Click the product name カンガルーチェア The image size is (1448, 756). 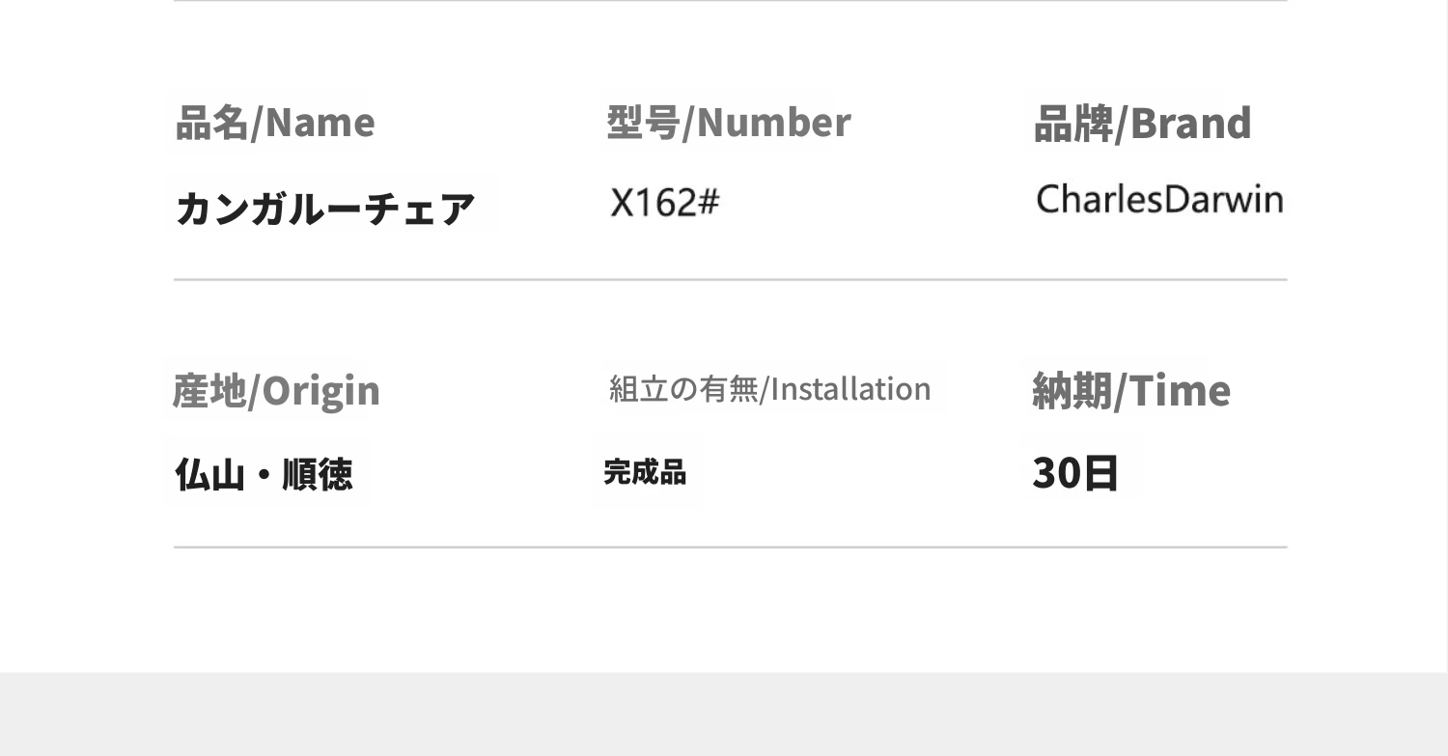(x=325, y=209)
